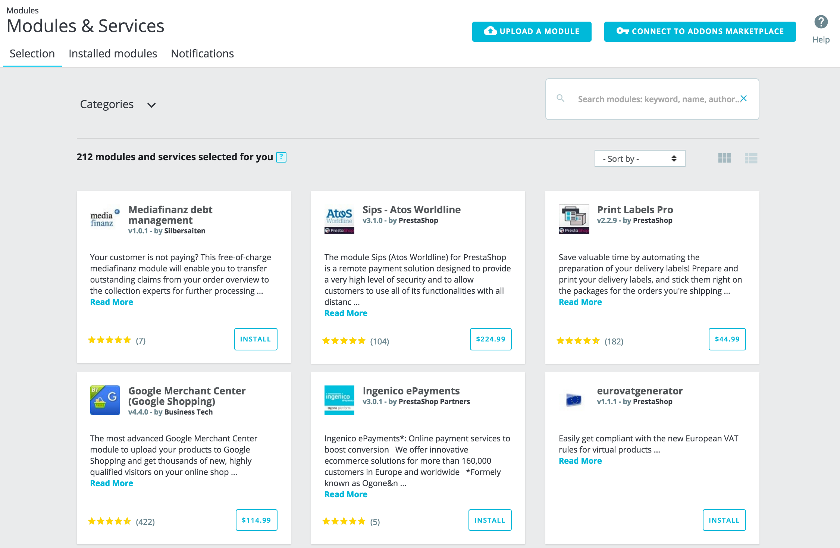
Task: Click the search magnifier icon
Action: point(560,98)
